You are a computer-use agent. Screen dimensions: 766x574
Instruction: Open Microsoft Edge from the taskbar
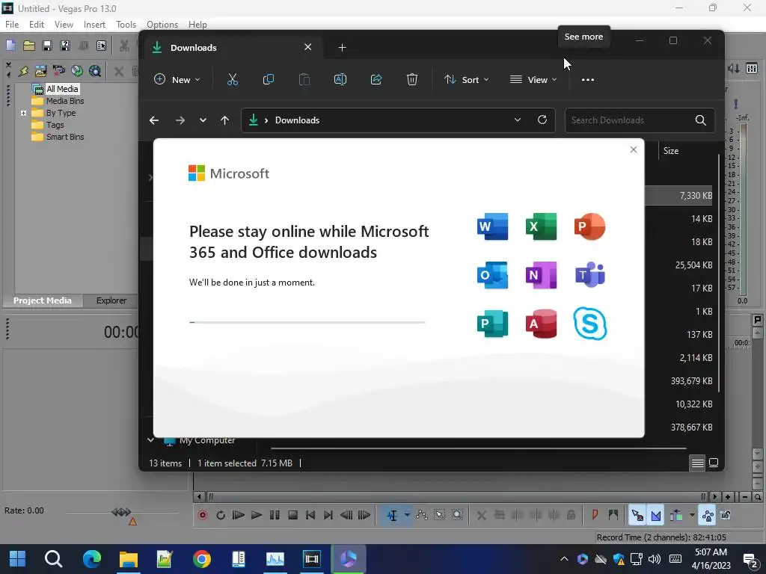click(92, 559)
